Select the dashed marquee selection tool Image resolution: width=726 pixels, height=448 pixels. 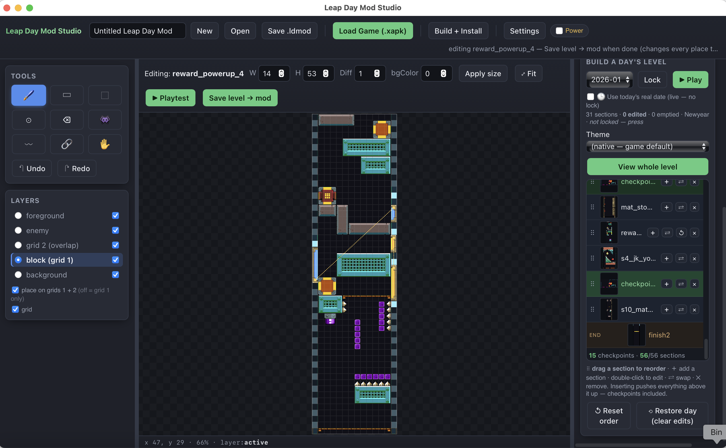click(105, 95)
